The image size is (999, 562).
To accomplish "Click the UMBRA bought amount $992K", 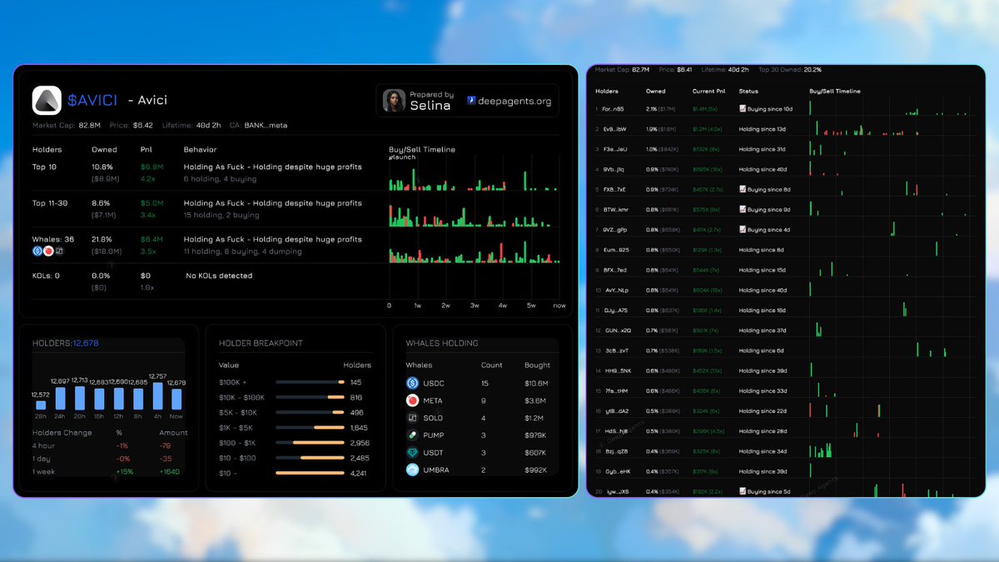I will pyautogui.click(x=535, y=470).
